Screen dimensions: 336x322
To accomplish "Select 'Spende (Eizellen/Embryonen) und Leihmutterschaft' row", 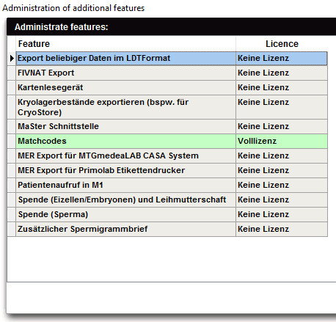I will point(125,200).
